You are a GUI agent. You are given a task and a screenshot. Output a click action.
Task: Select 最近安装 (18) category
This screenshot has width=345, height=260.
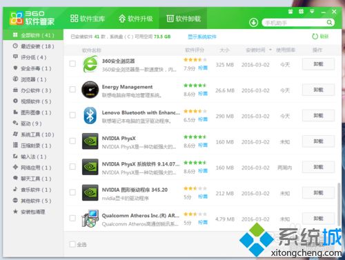pos(33,46)
